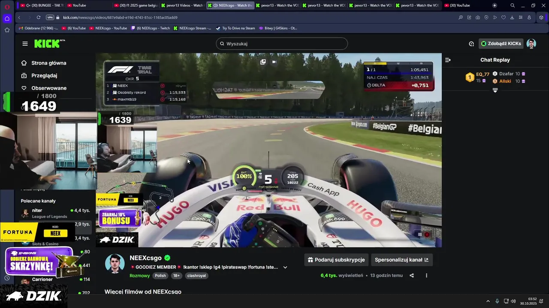The width and height of the screenshot is (549, 308).
Task: Show hidden tray icons in the taskbar
Action: [488, 301]
